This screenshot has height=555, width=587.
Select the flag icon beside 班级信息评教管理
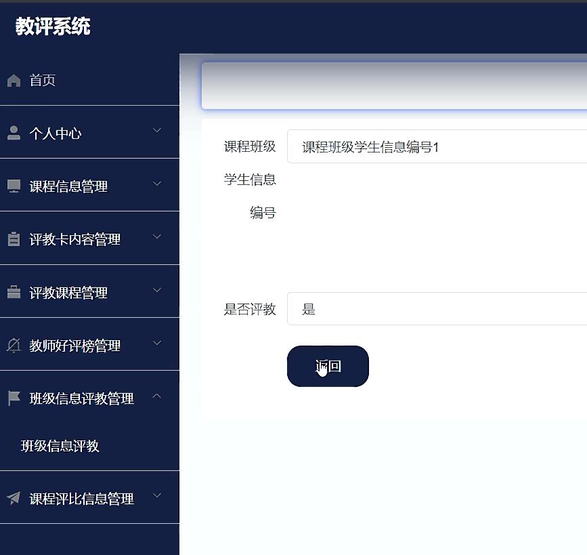coord(14,397)
